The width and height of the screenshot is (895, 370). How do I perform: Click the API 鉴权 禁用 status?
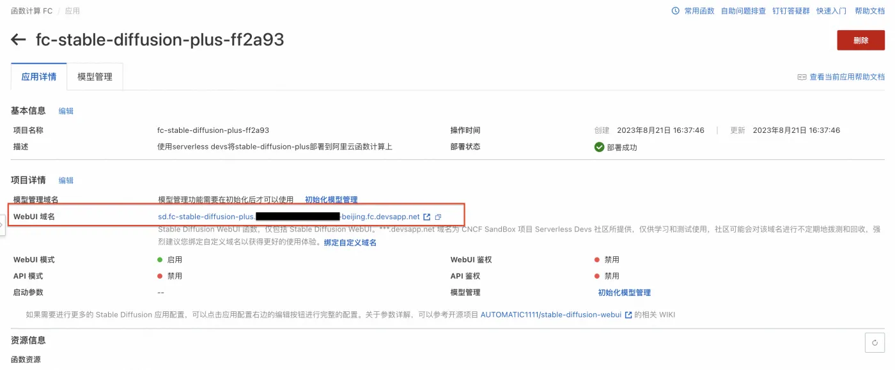click(x=607, y=276)
